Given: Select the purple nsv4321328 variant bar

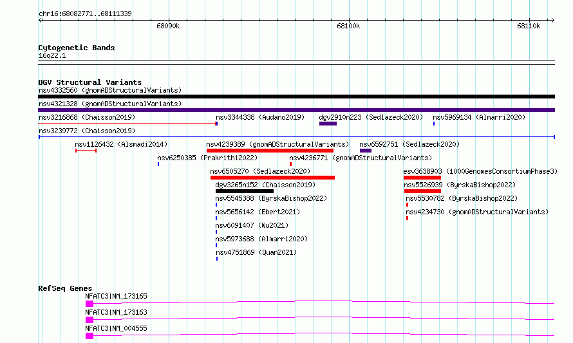Looking at the screenshot, I should (x=296, y=110).
